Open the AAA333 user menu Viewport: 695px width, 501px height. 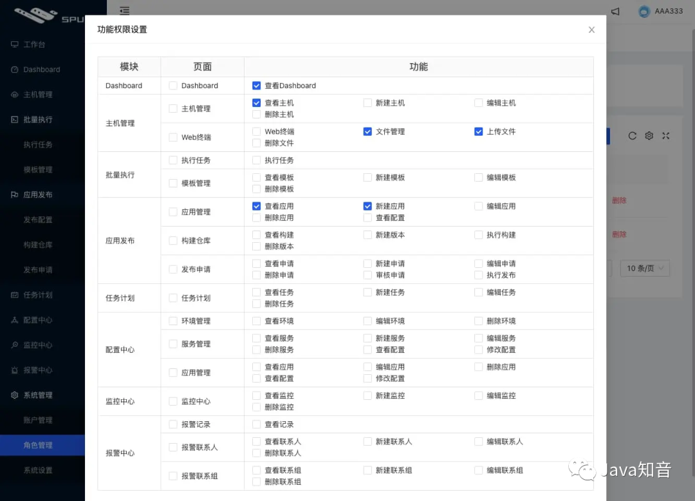(661, 11)
